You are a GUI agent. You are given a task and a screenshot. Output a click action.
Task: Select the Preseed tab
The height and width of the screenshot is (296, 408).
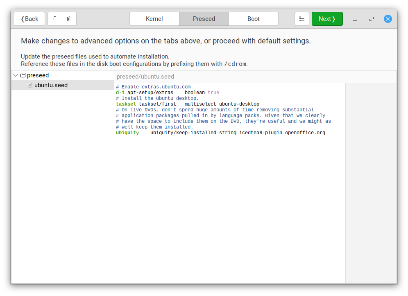pyautogui.click(x=204, y=19)
